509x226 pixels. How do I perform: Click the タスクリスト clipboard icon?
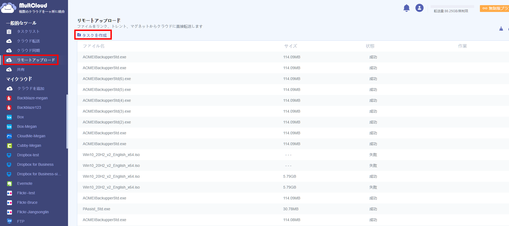pos(9,31)
